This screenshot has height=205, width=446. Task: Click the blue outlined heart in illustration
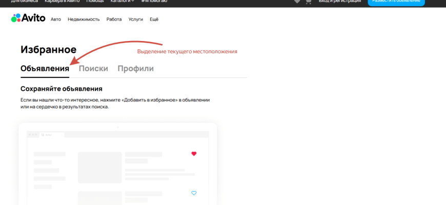(194, 193)
